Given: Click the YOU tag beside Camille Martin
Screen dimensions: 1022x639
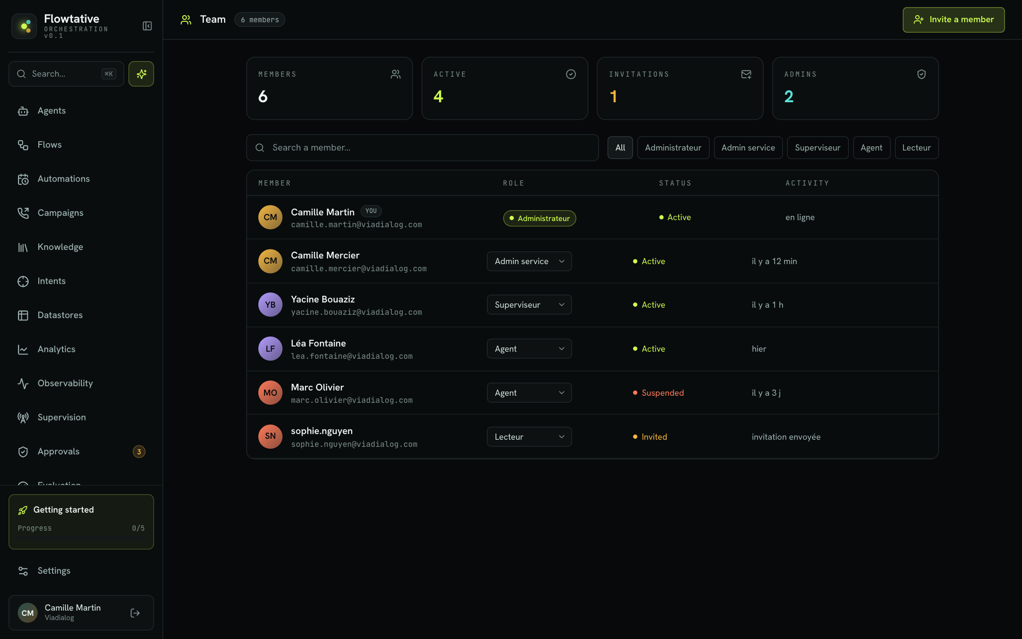Looking at the screenshot, I should [x=371, y=211].
